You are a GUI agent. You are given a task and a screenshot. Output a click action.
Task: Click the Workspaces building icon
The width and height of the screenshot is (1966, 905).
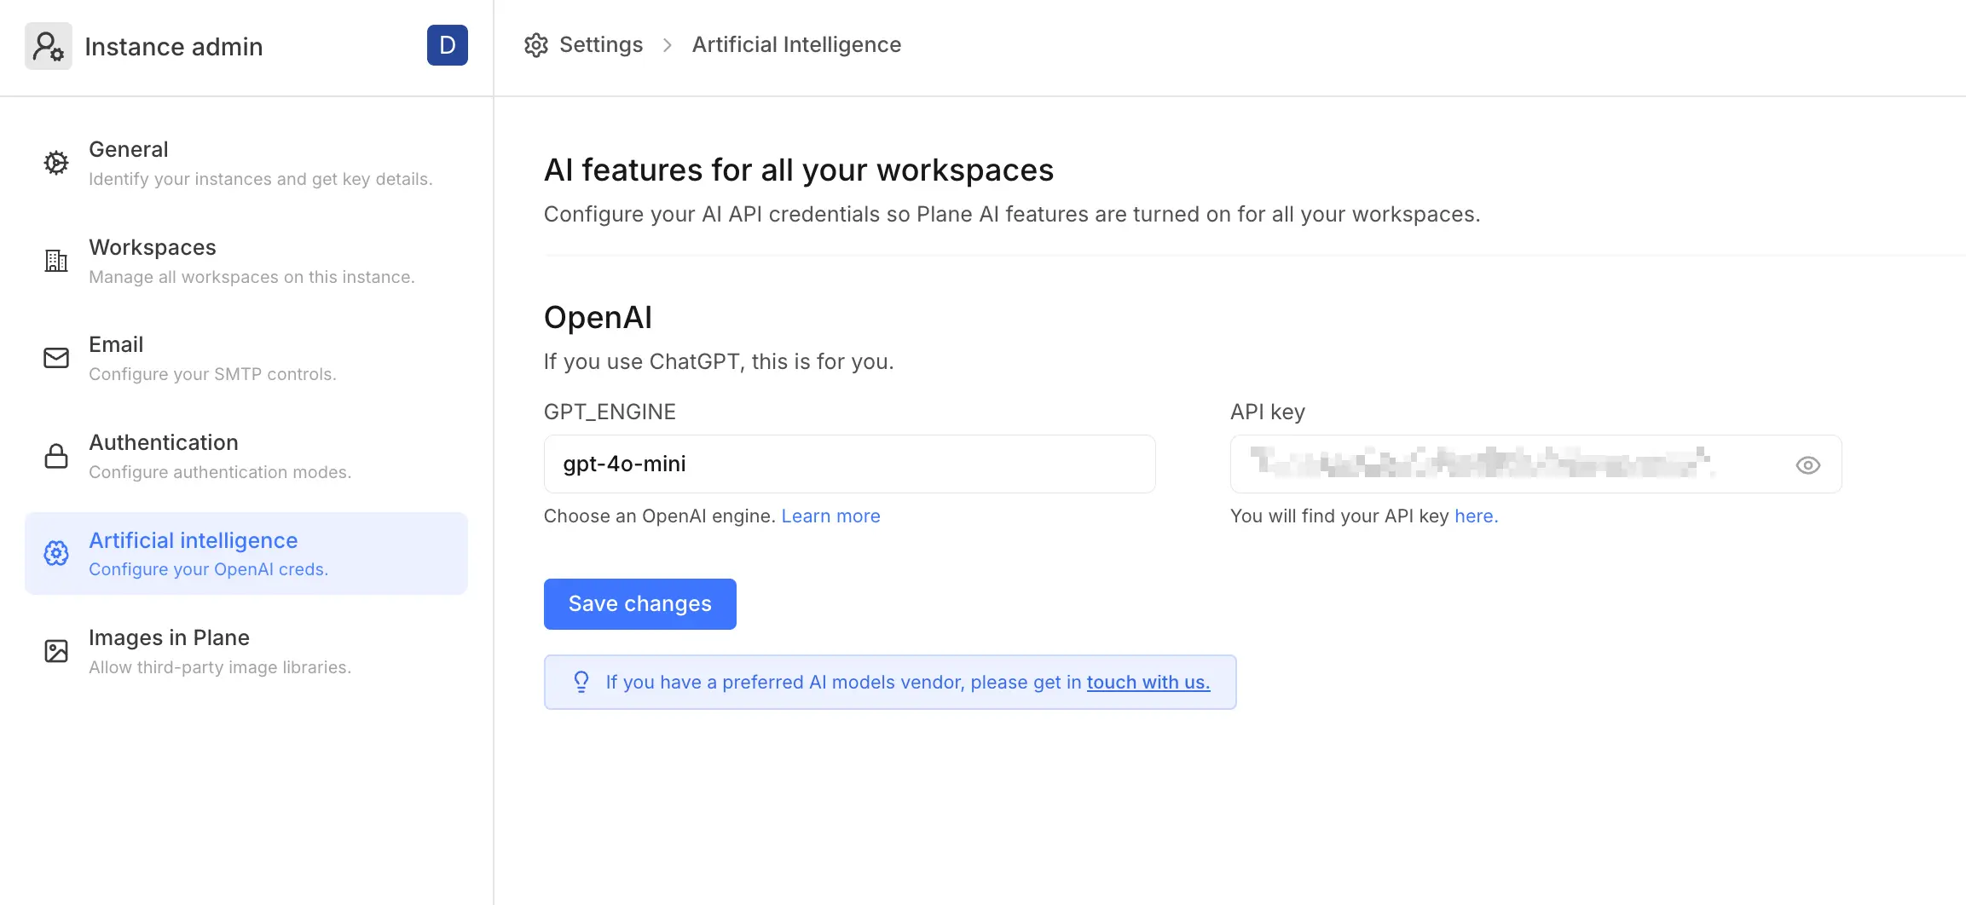(x=56, y=261)
